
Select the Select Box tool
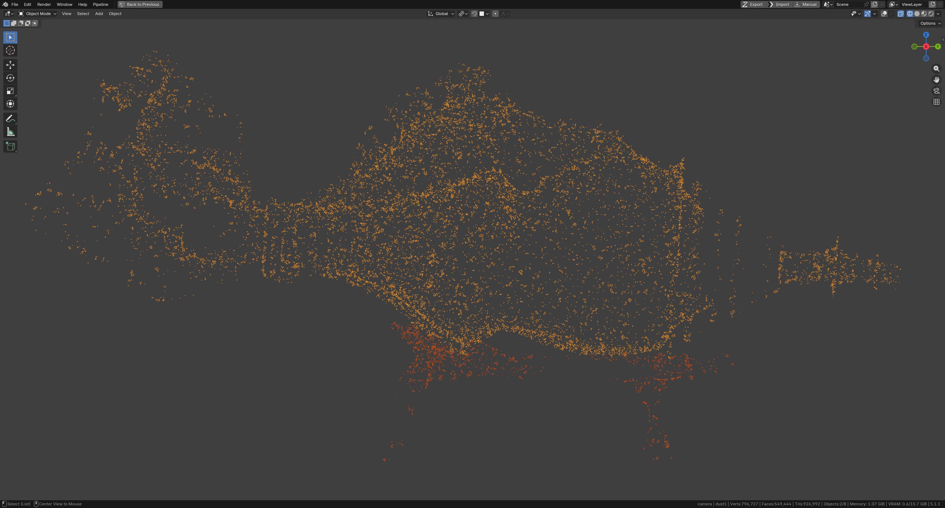tap(10, 37)
